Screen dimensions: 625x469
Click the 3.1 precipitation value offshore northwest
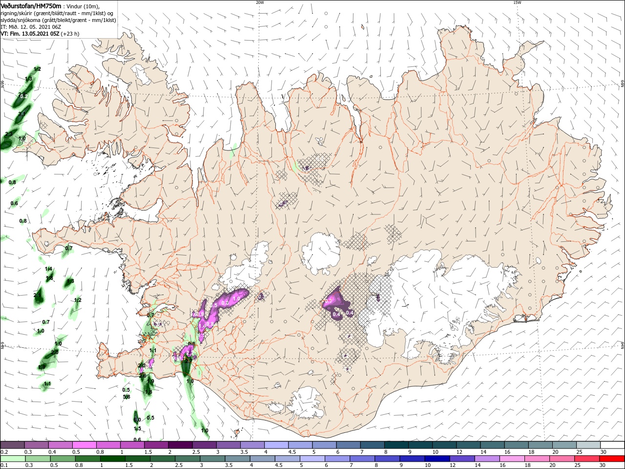pyautogui.click(x=22, y=114)
